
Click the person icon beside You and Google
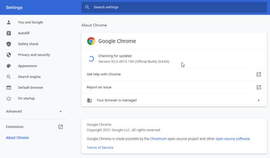(9, 23)
